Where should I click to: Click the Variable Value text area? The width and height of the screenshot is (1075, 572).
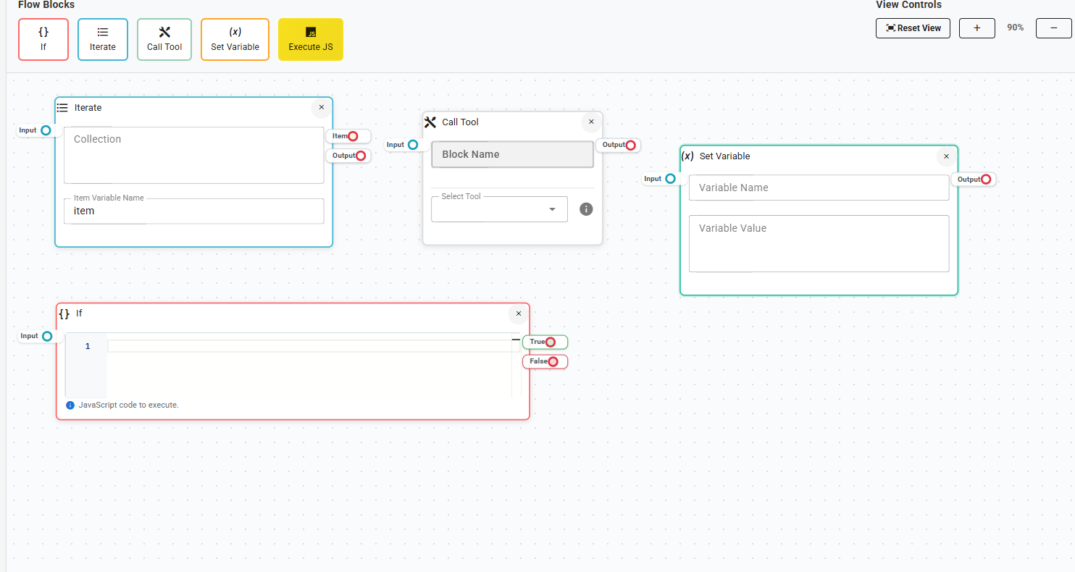pos(819,243)
